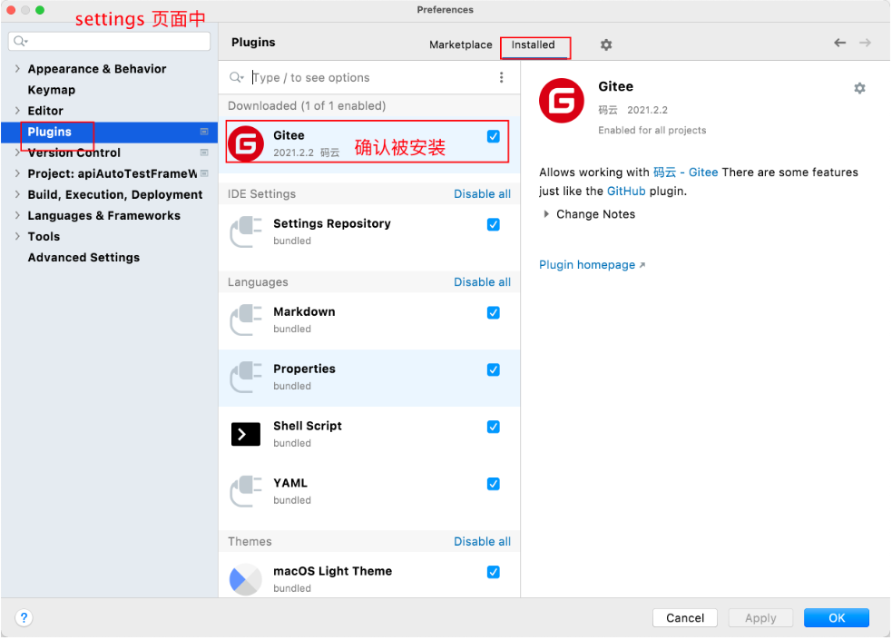892x640 pixels.
Task: Click the Settings Repository plug icon
Action: coord(246,232)
